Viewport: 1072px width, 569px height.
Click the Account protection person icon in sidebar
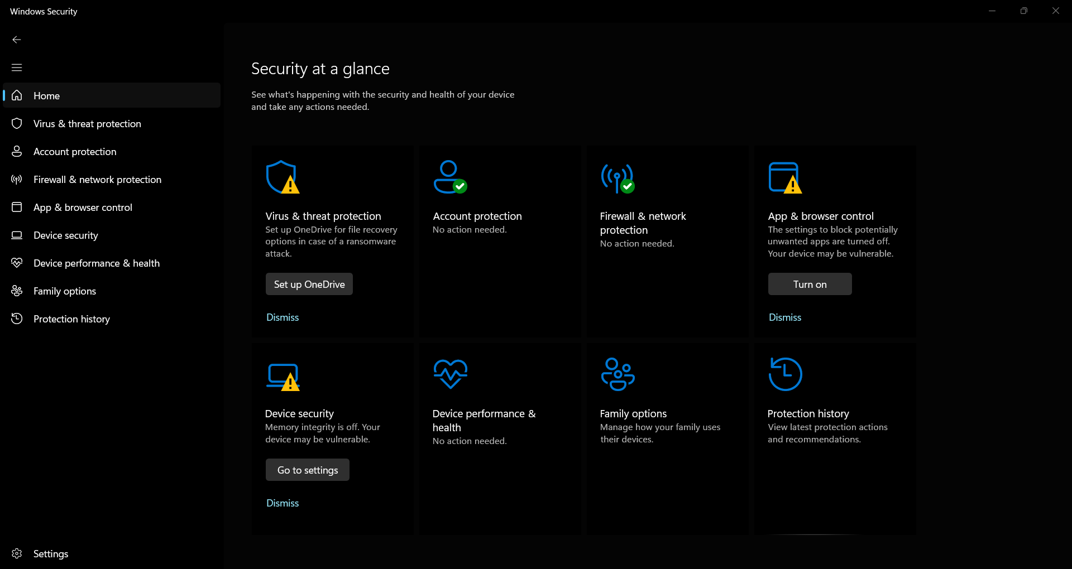17,151
